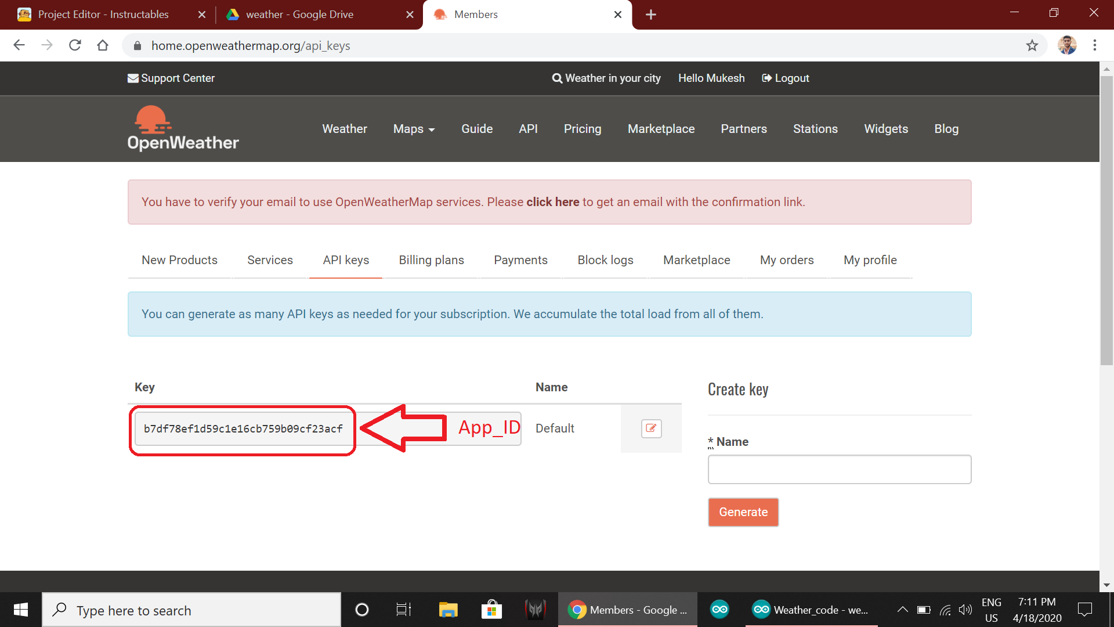The width and height of the screenshot is (1114, 627).
Task: Click the browser back arrow
Action: tap(19, 45)
